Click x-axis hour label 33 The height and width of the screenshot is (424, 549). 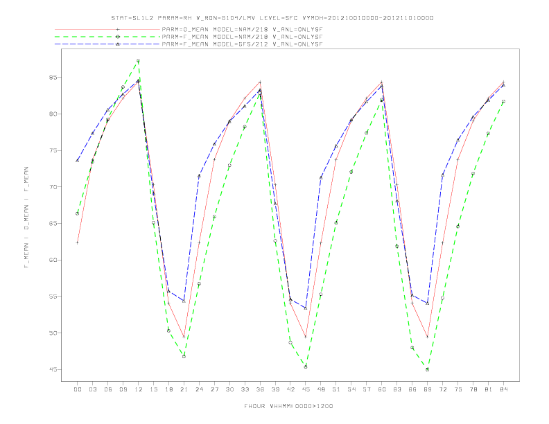[245, 389]
